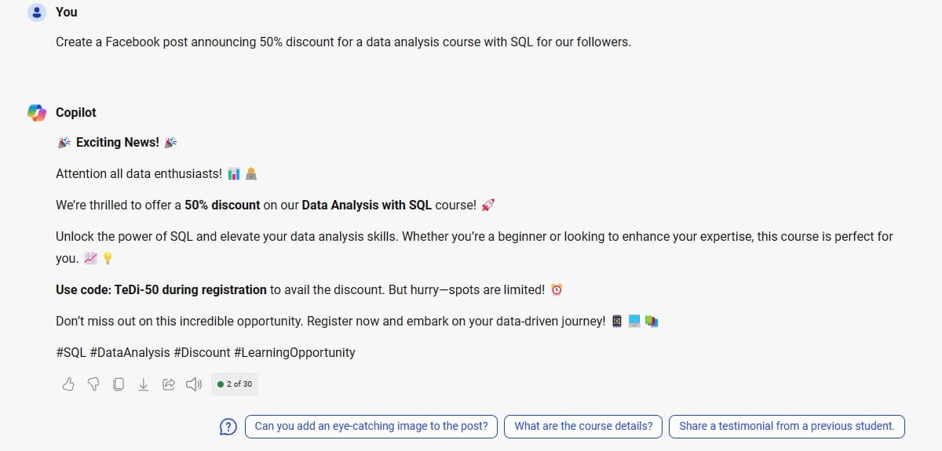
Task: Click the #SQL hashtag
Action: click(x=71, y=352)
